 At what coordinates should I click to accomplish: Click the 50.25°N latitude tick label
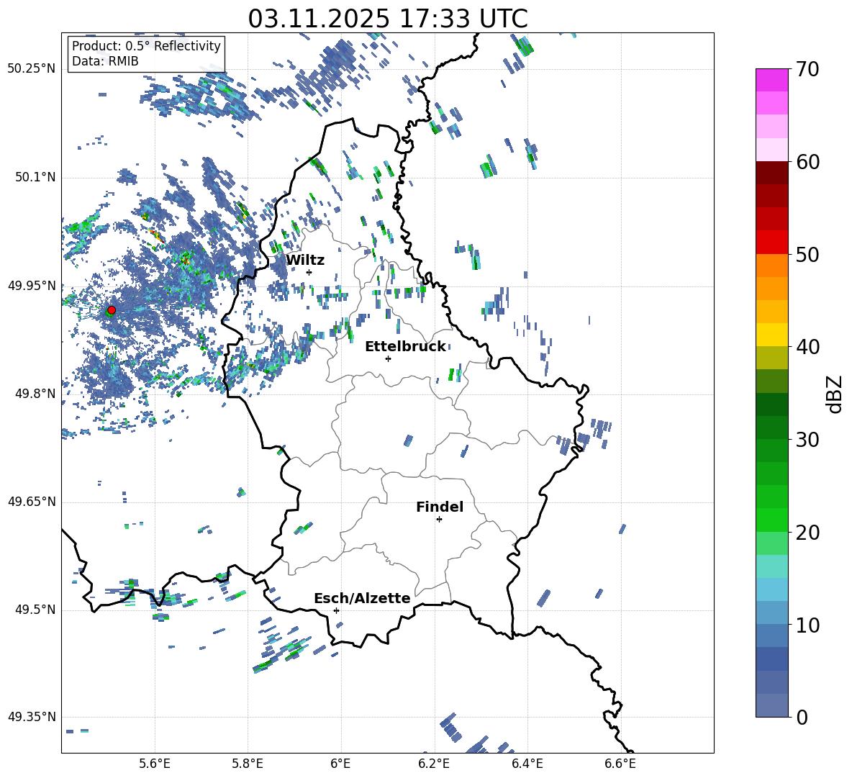[x=32, y=69]
